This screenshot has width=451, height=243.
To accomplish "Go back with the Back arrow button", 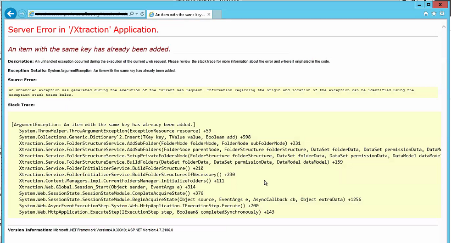I will (x=10, y=14).
